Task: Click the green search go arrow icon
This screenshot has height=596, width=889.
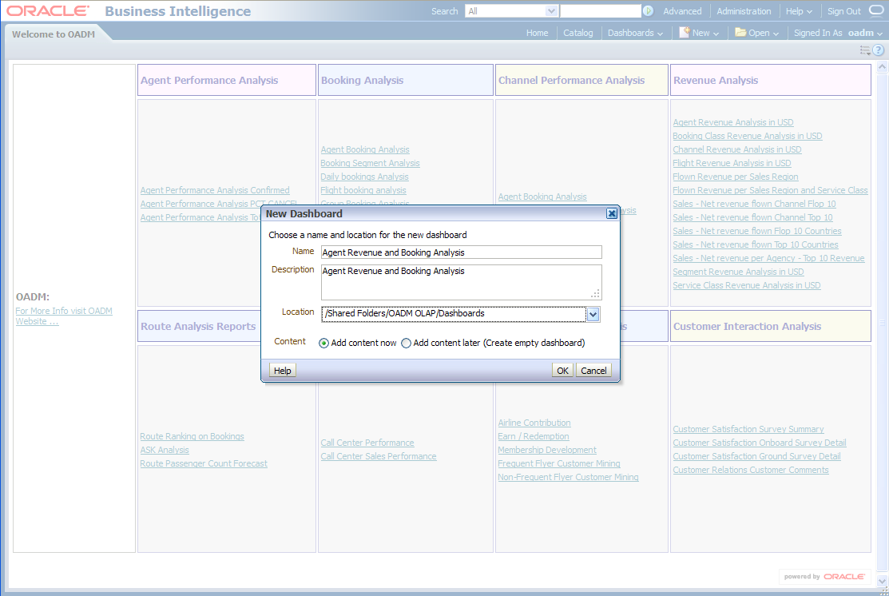Action: [x=648, y=11]
